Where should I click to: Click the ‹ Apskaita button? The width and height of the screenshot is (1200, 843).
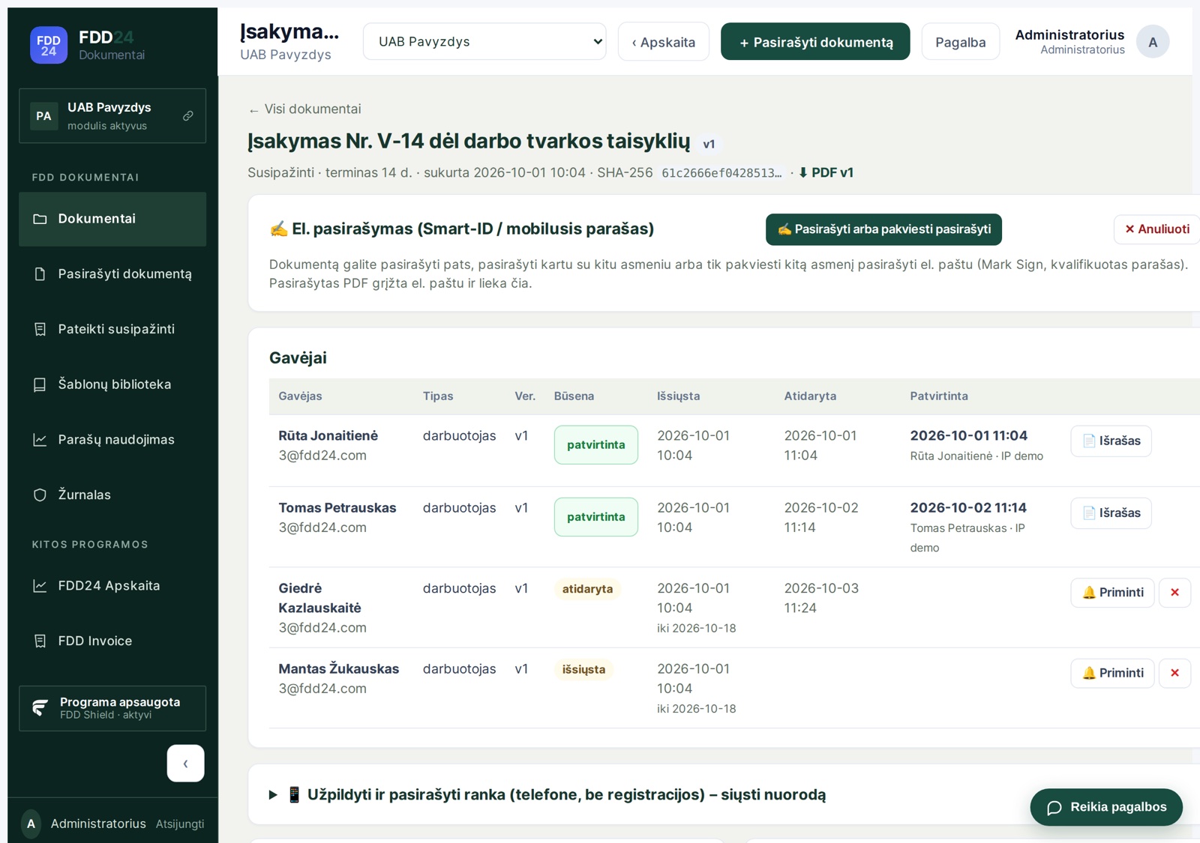664,41
